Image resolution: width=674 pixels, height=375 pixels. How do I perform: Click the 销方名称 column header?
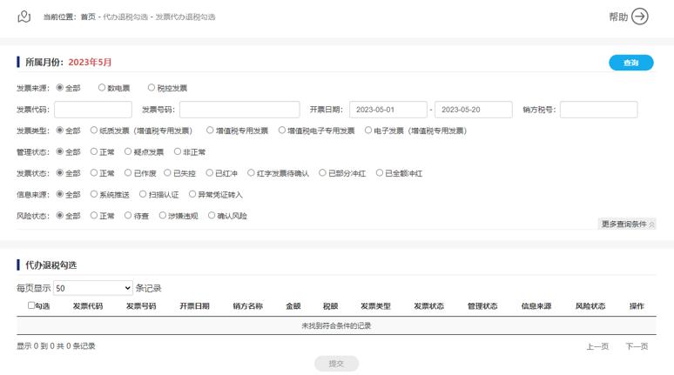click(247, 306)
